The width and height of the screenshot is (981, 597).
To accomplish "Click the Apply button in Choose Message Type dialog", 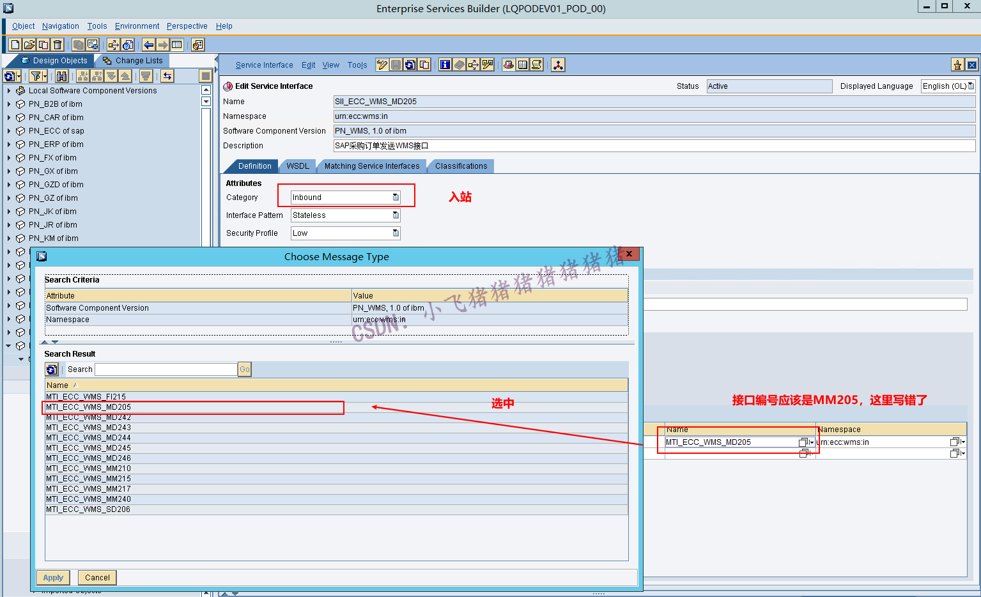I will (53, 577).
